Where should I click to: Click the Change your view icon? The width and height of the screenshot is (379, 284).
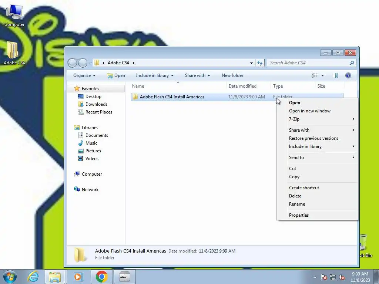(315, 75)
